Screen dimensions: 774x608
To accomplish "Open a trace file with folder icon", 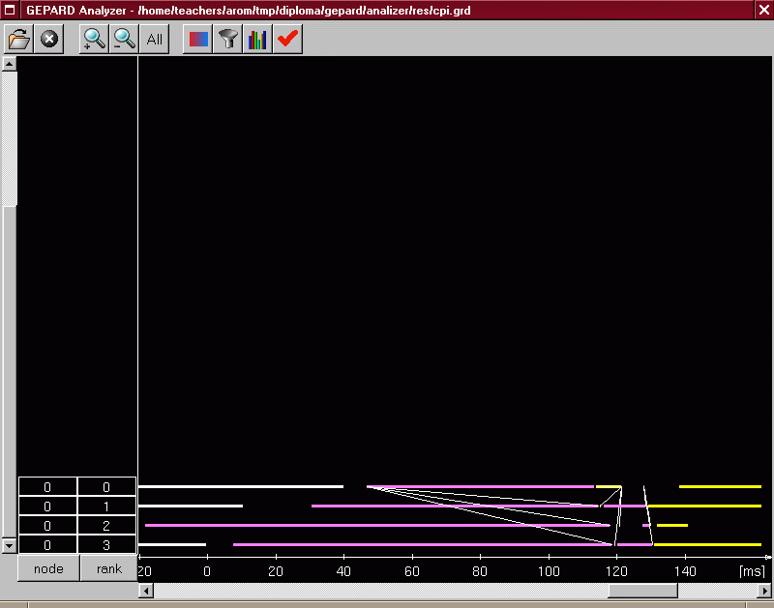I will [x=19, y=39].
